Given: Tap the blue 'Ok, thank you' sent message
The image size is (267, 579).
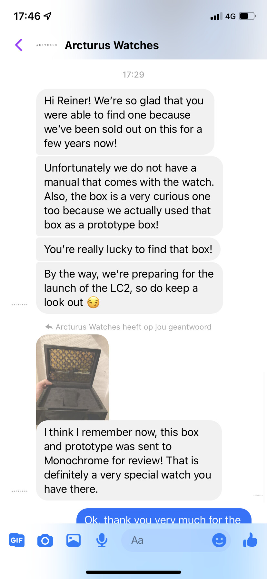Looking at the screenshot, I should click(164, 516).
